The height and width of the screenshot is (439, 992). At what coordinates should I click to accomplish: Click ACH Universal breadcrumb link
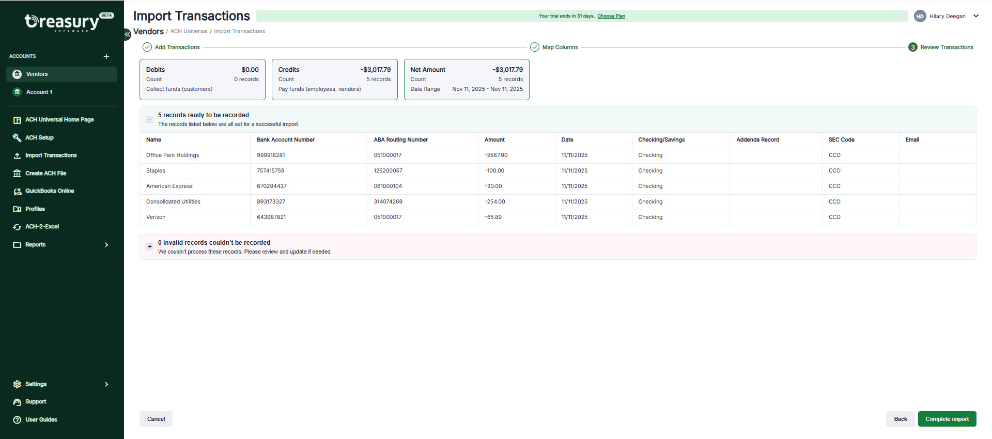[189, 32]
